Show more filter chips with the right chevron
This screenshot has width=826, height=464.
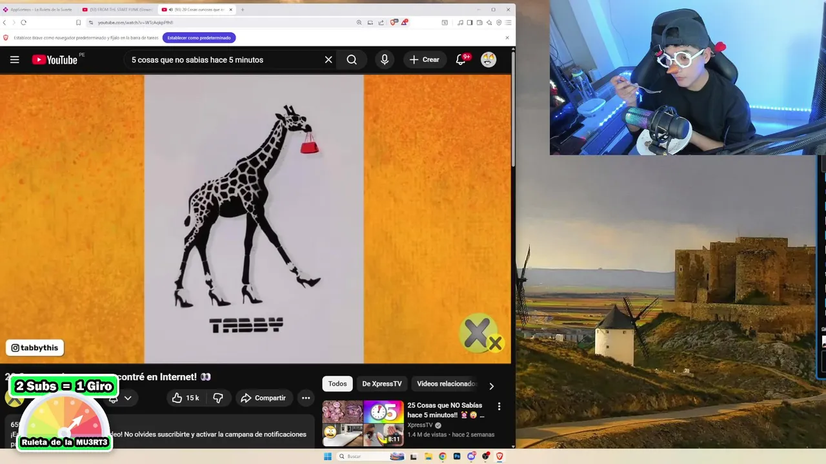click(x=491, y=385)
